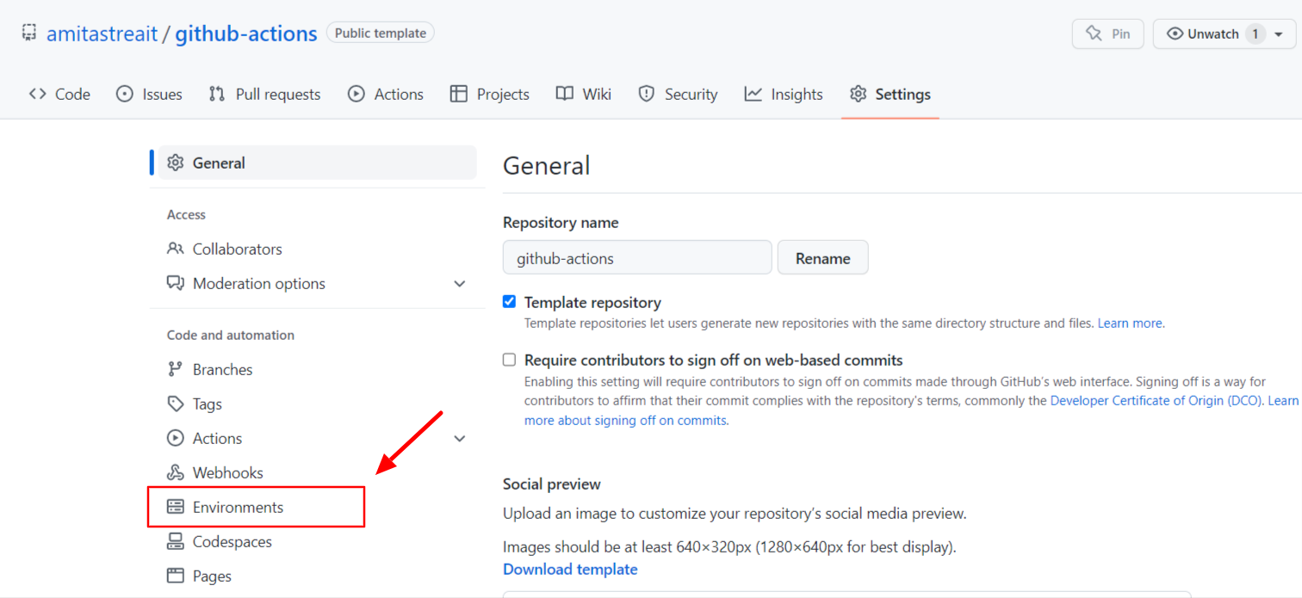Expand the Actions settings submenu
Viewport: 1302px width, 598px height.
(x=460, y=438)
